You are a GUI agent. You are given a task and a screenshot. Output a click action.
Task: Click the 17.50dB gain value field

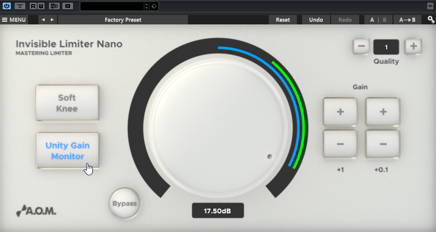pyautogui.click(x=217, y=211)
